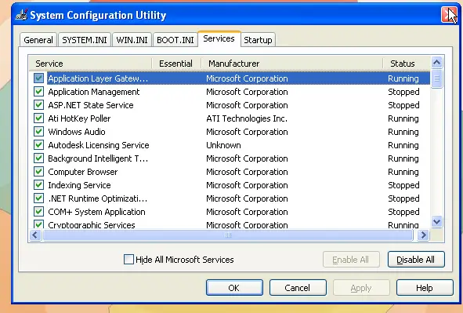This screenshot has width=463, height=313.
Task: Click the horizontal scrollbar left arrow
Action: tap(35, 235)
